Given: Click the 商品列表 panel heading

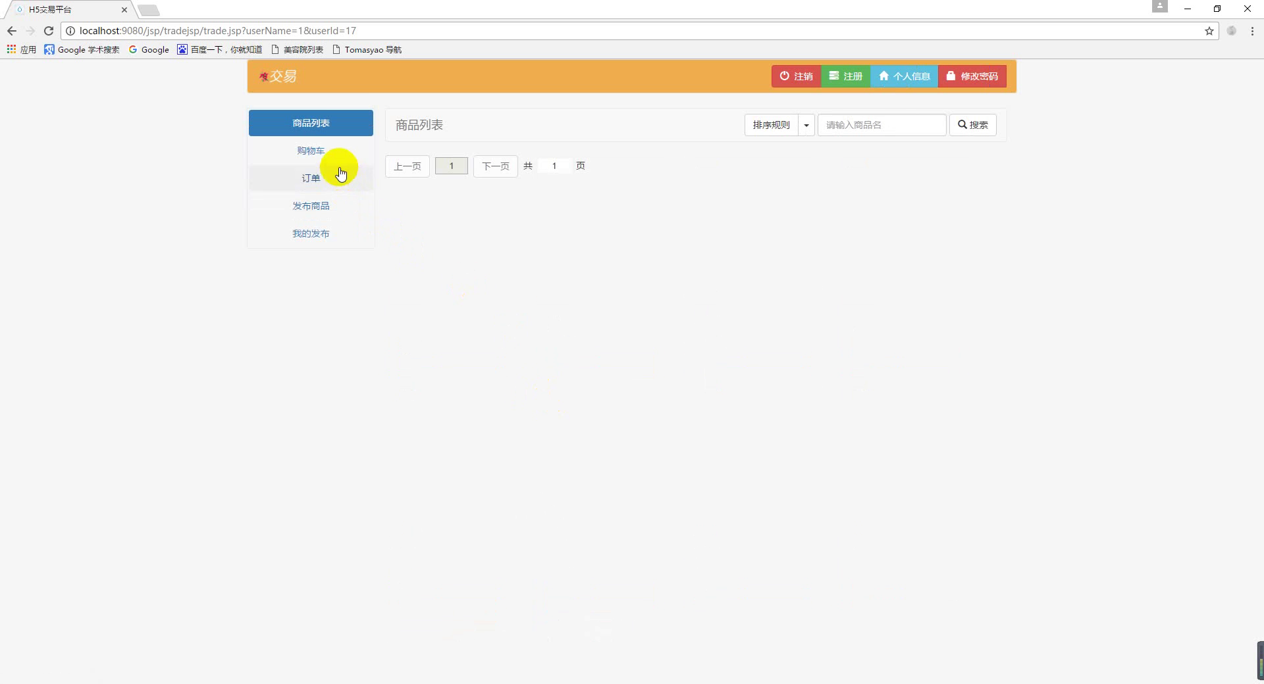Looking at the screenshot, I should [419, 125].
